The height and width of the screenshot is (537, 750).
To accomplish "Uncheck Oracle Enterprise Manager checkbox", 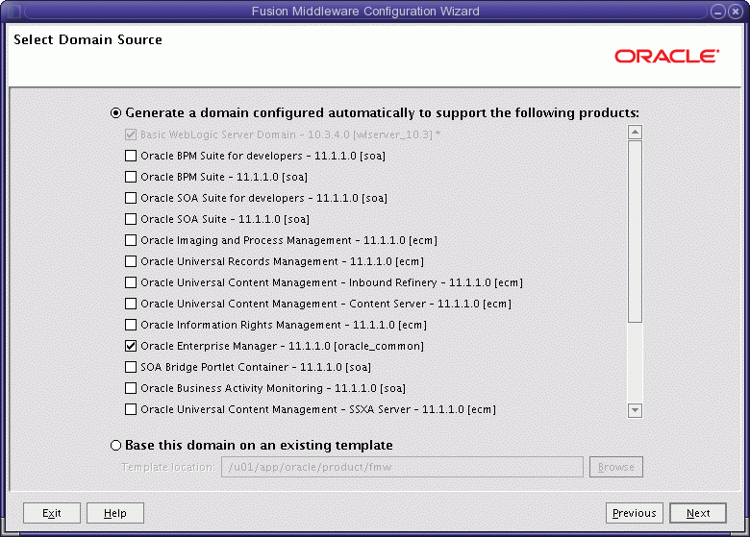I will (131, 346).
